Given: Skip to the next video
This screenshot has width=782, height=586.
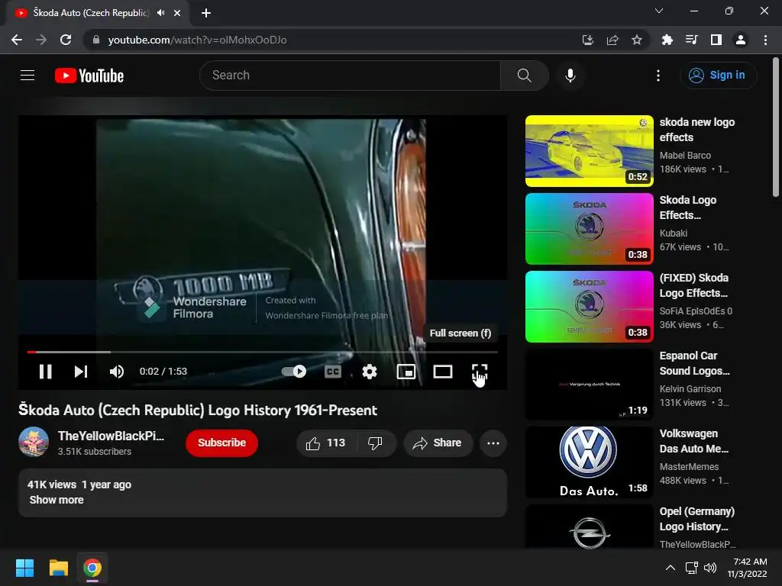Looking at the screenshot, I should point(81,372).
